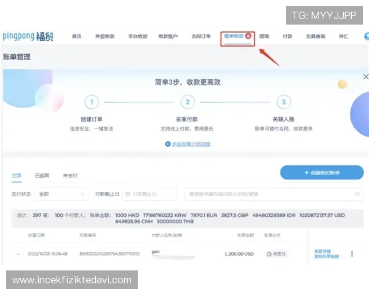369x295 pixels.
Task: Click the 账单编号 column header
Action: [x=87, y=235]
